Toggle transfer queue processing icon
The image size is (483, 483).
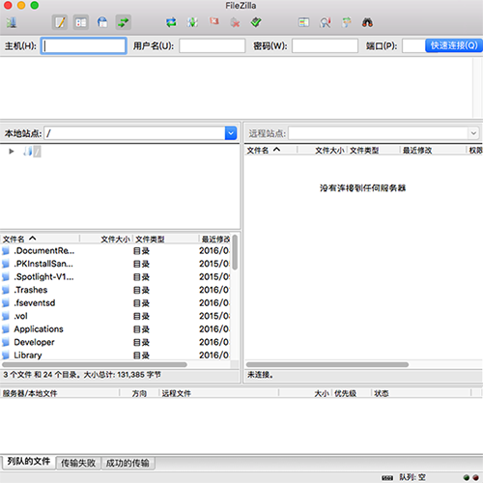coord(192,22)
